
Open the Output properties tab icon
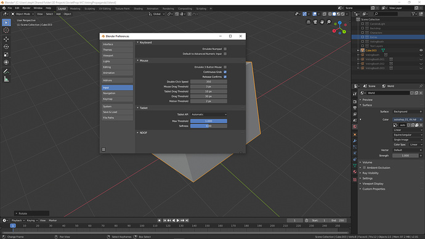click(x=355, y=108)
